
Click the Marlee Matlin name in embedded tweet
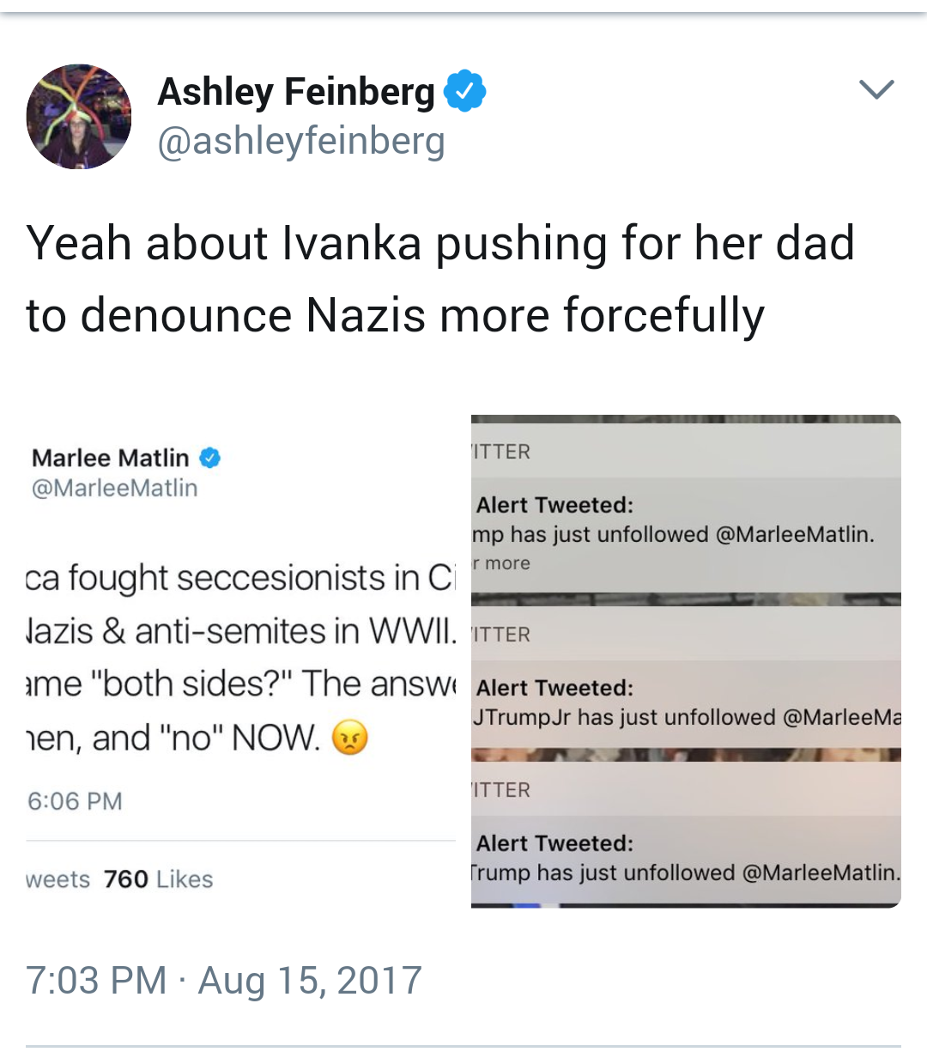pos(110,458)
